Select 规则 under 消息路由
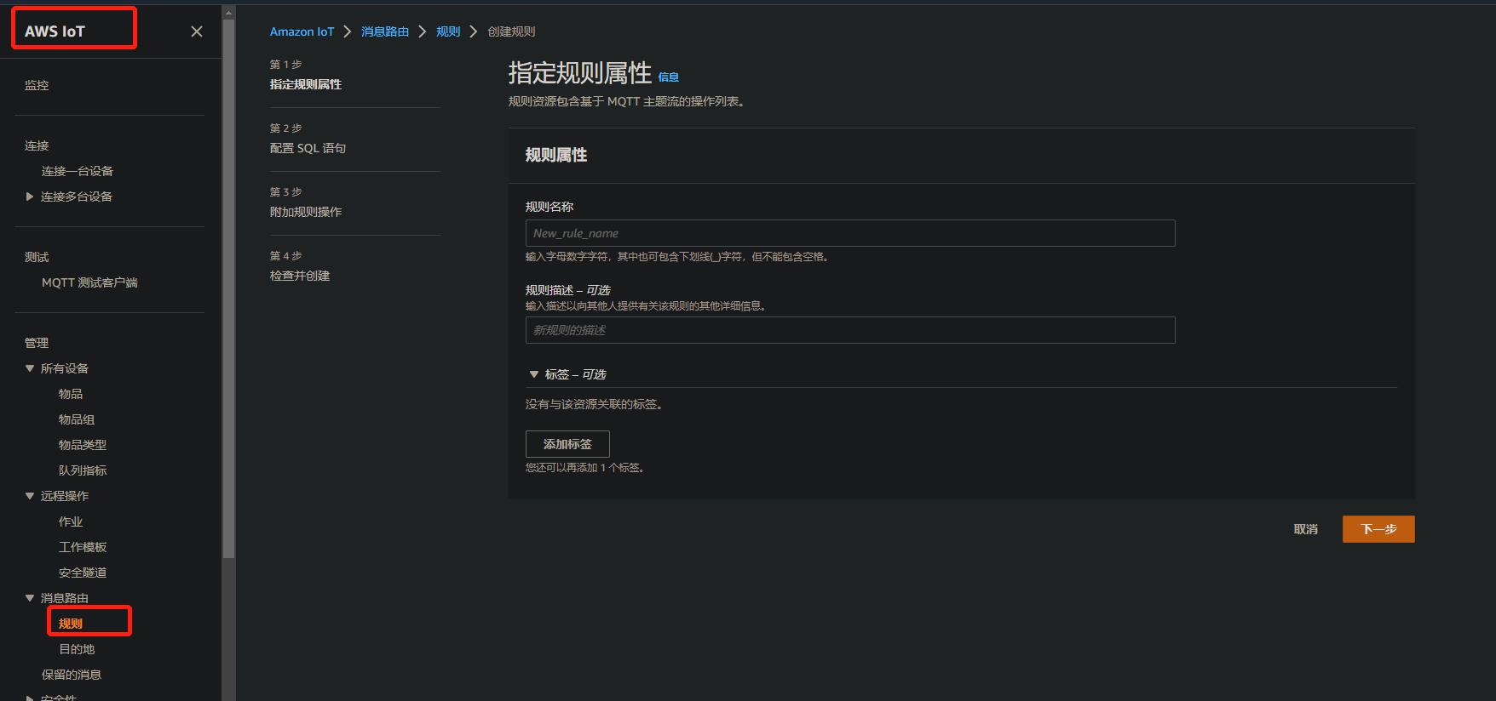 pos(71,624)
